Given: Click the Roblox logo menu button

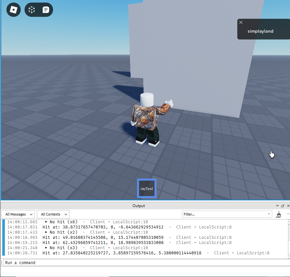Looking at the screenshot, I should tap(13, 10).
